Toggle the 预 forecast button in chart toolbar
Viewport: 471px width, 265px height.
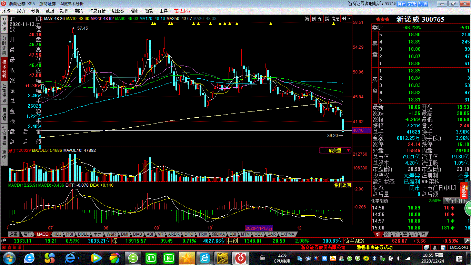[320, 19]
